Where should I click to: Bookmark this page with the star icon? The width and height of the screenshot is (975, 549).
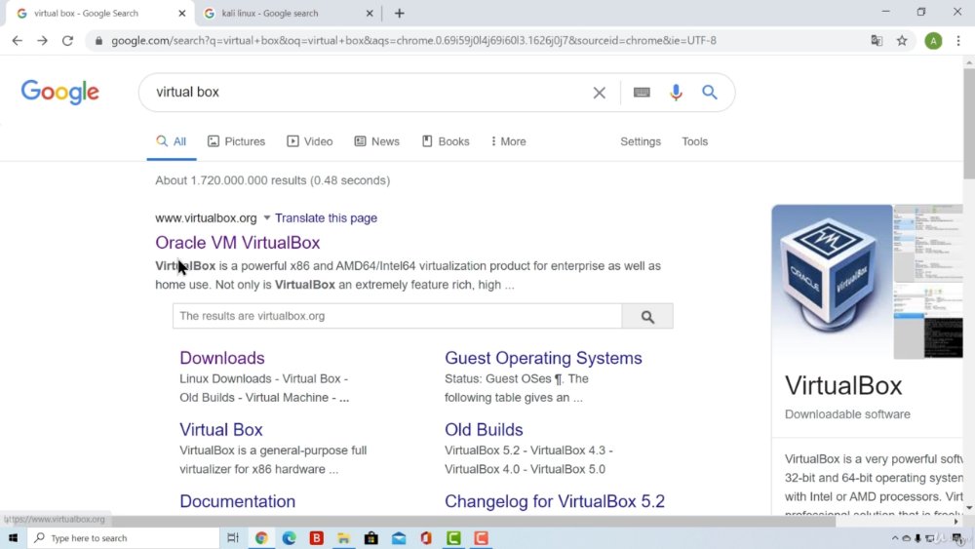(902, 40)
